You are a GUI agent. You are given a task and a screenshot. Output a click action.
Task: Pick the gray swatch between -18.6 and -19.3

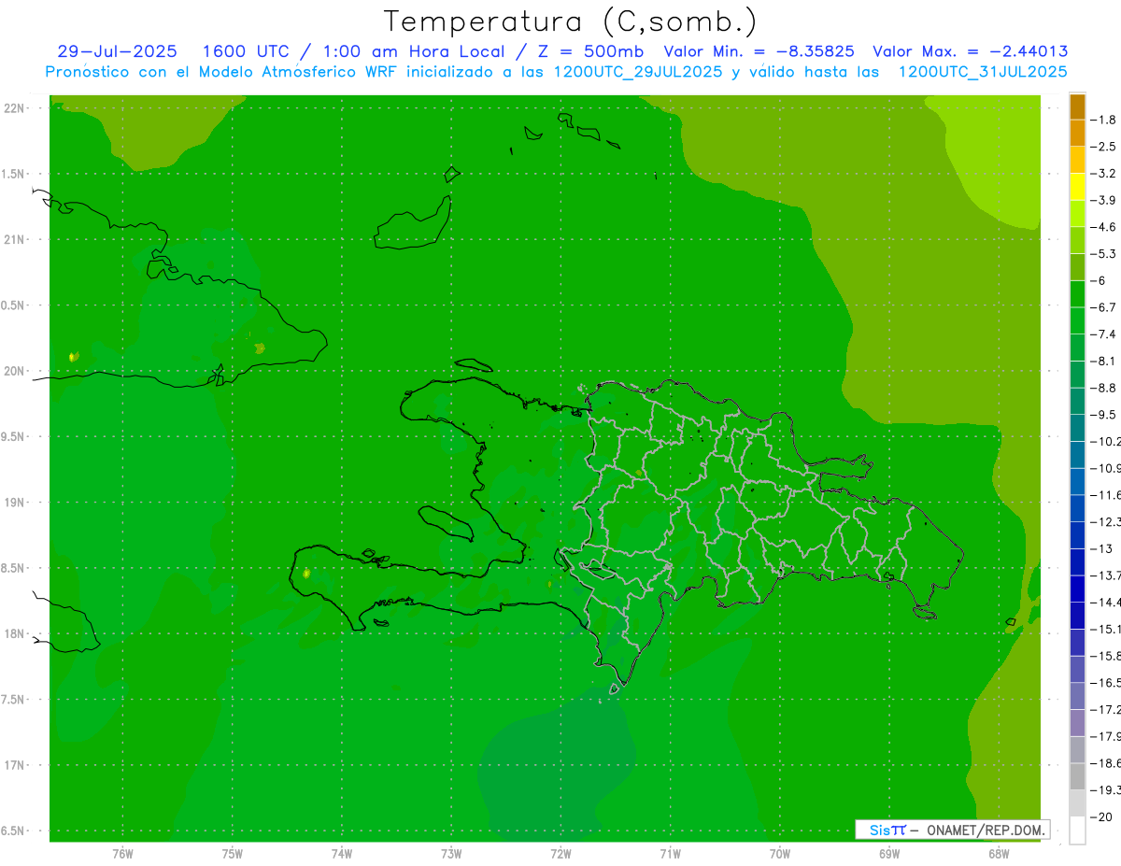click(x=1077, y=776)
